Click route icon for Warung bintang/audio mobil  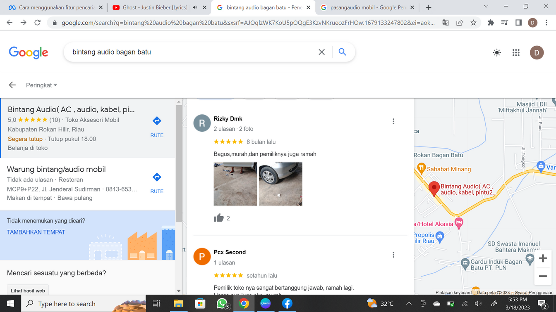pyautogui.click(x=157, y=177)
